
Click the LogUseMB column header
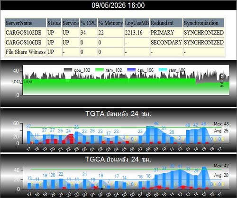(x=137, y=23)
